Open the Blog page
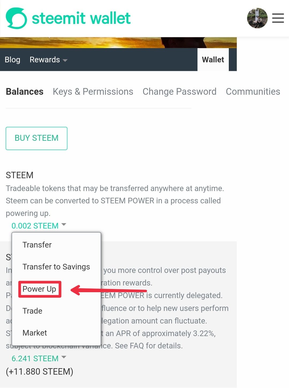The height and width of the screenshot is (388, 289). [13, 60]
